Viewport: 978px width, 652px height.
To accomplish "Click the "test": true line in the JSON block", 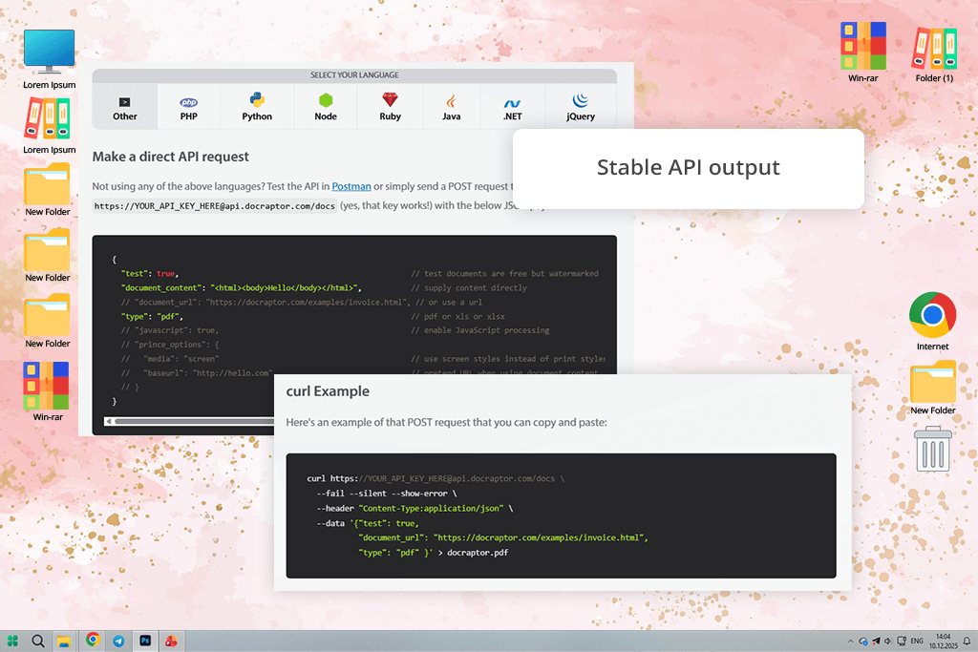I will 150,274.
